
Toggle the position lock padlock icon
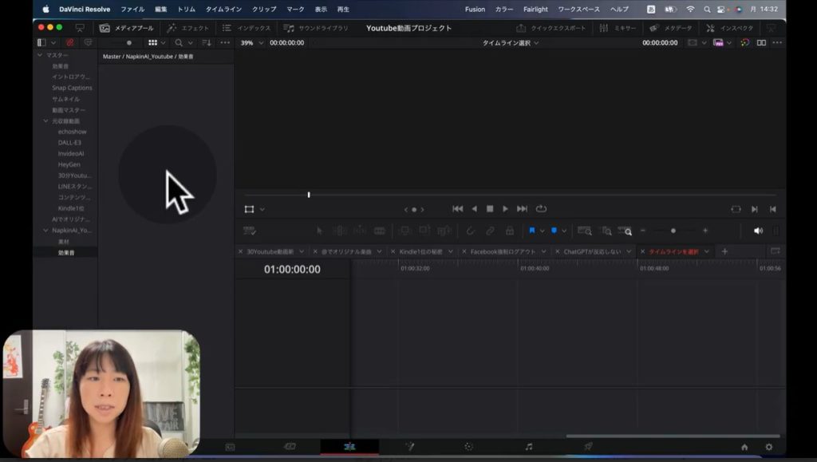510,231
